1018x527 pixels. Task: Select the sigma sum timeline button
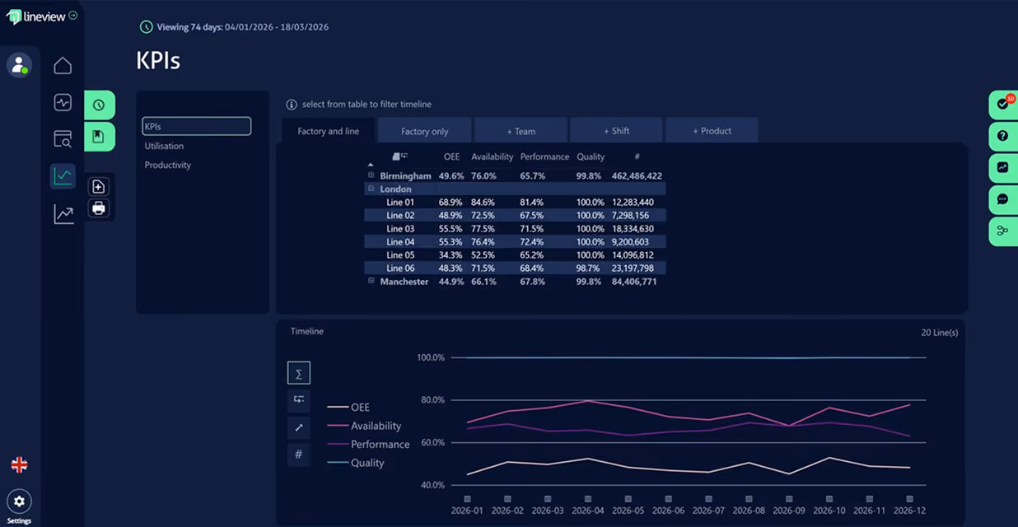299,373
